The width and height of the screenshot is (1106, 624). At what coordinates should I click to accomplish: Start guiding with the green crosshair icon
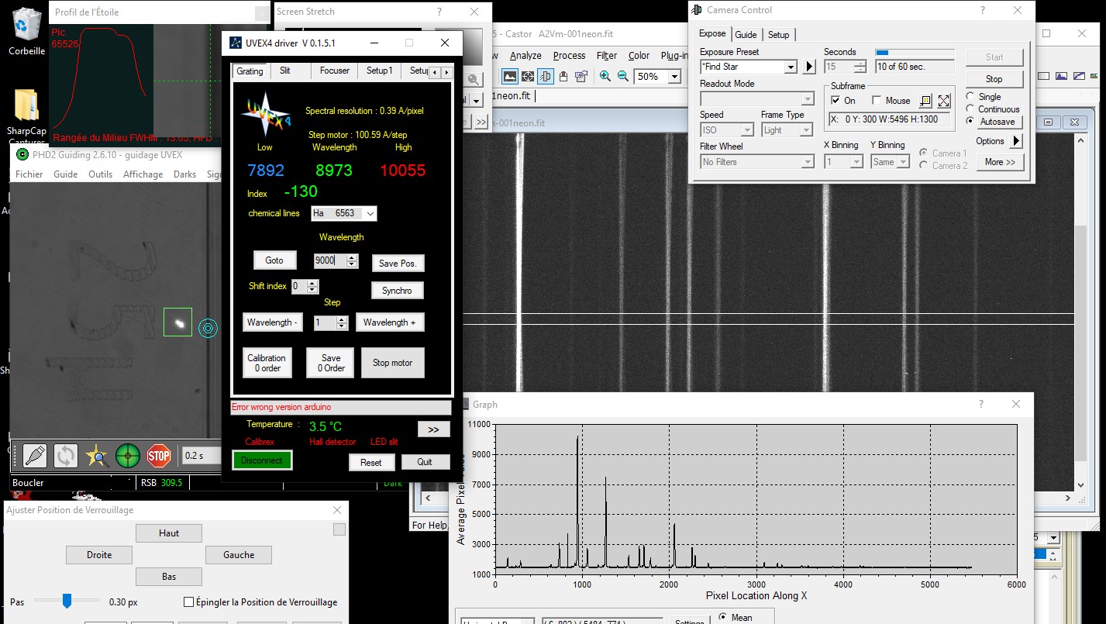[x=128, y=456]
